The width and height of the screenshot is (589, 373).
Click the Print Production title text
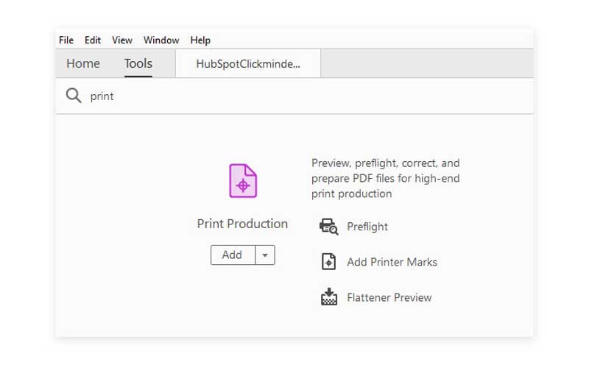(x=242, y=224)
